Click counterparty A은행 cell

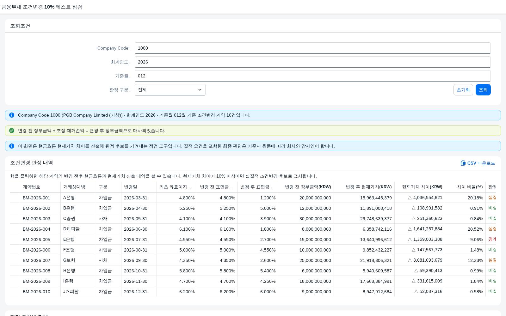click(78, 198)
